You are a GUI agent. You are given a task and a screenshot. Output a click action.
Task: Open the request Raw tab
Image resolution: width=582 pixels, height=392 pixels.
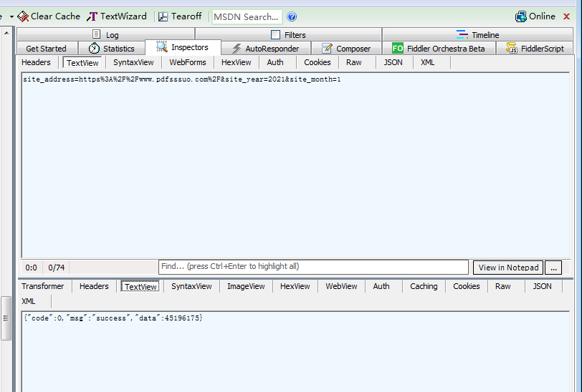click(354, 62)
